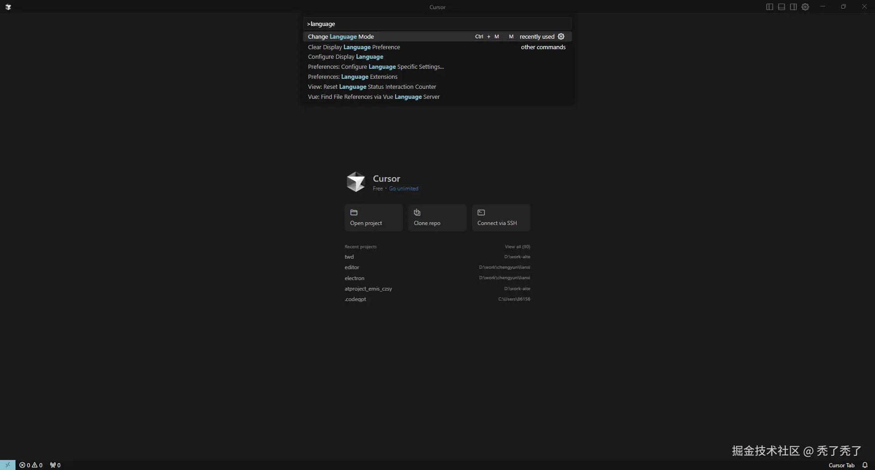
Task: Open Preferences: Language Extensions command
Action: pyautogui.click(x=437, y=77)
